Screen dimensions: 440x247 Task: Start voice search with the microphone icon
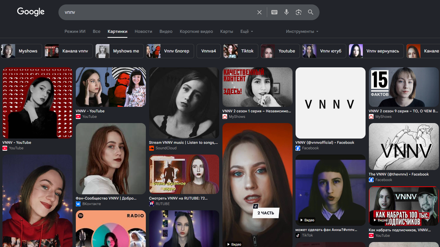(x=286, y=12)
